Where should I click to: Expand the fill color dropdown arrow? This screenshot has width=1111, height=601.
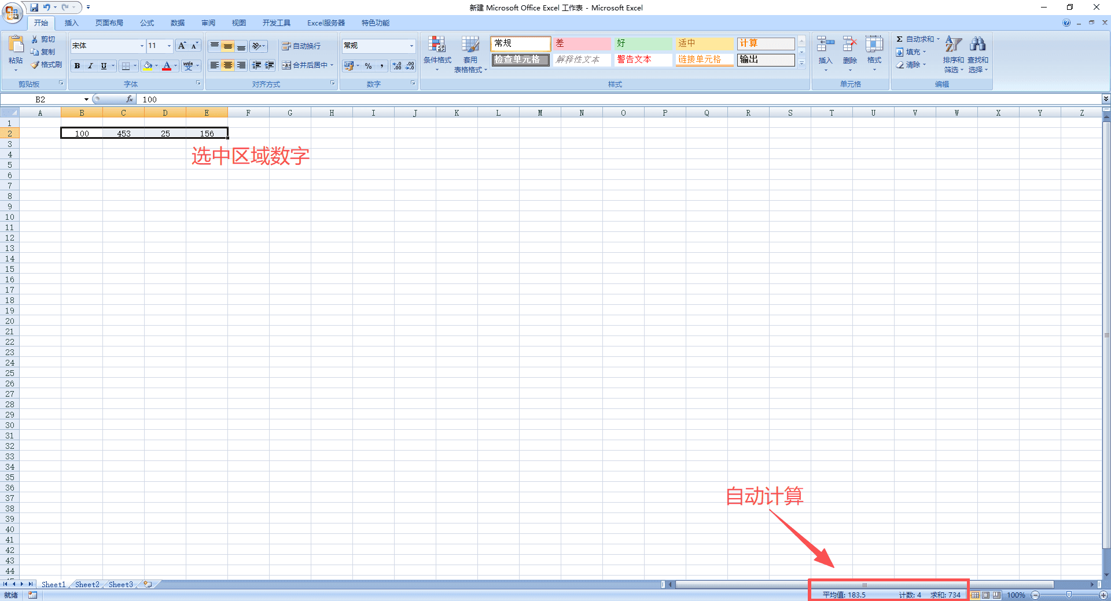click(x=156, y=66)
